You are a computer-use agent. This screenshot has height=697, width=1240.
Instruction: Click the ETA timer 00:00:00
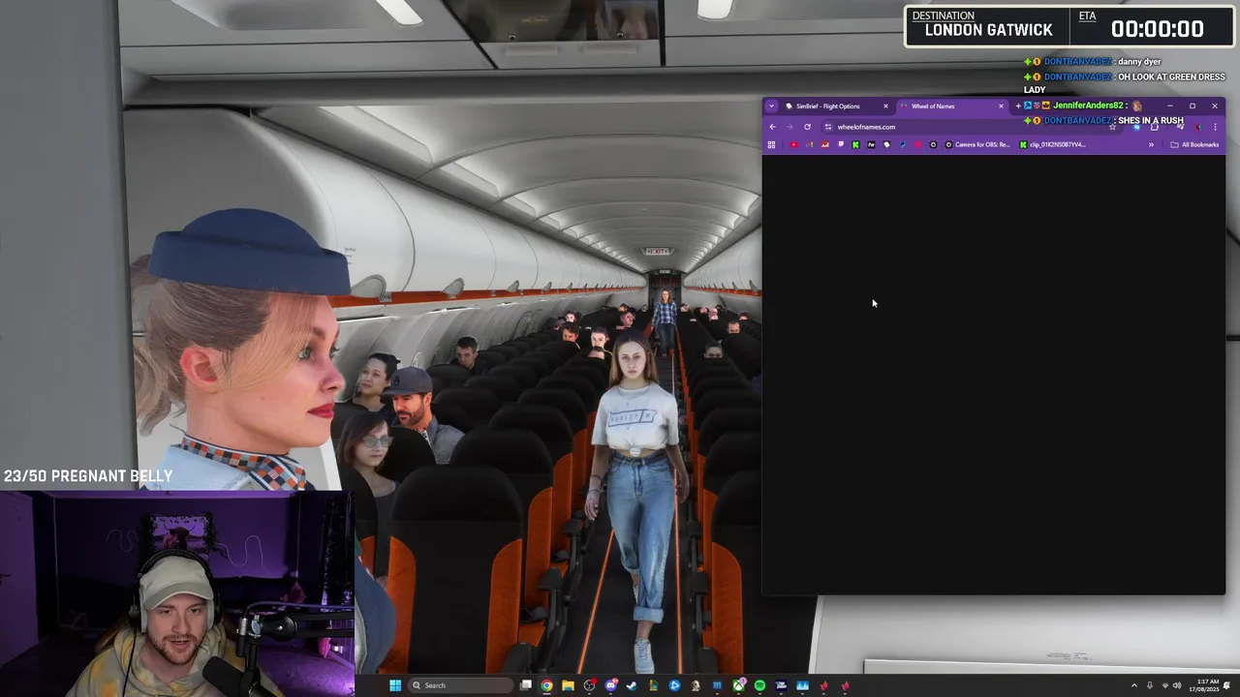tap(1157, 29)
